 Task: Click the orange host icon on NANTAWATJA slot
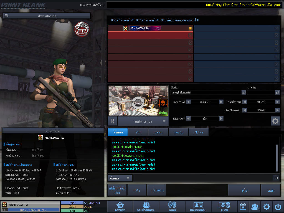point(190,28)
